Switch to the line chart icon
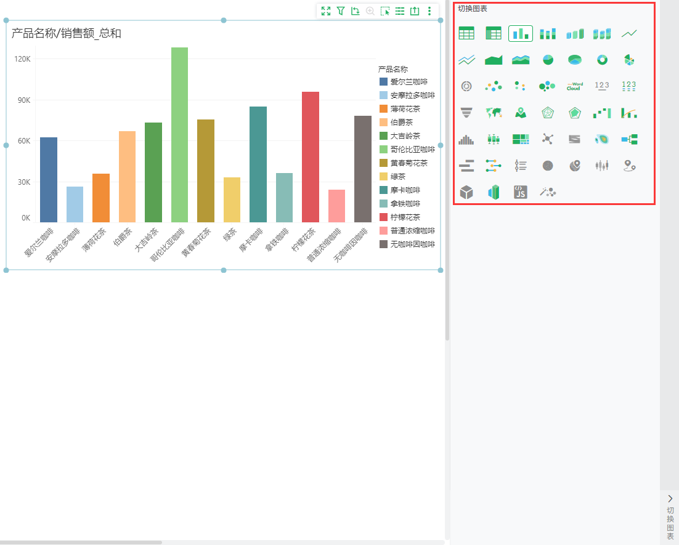679x545 pixels. (x=629, y=33)
